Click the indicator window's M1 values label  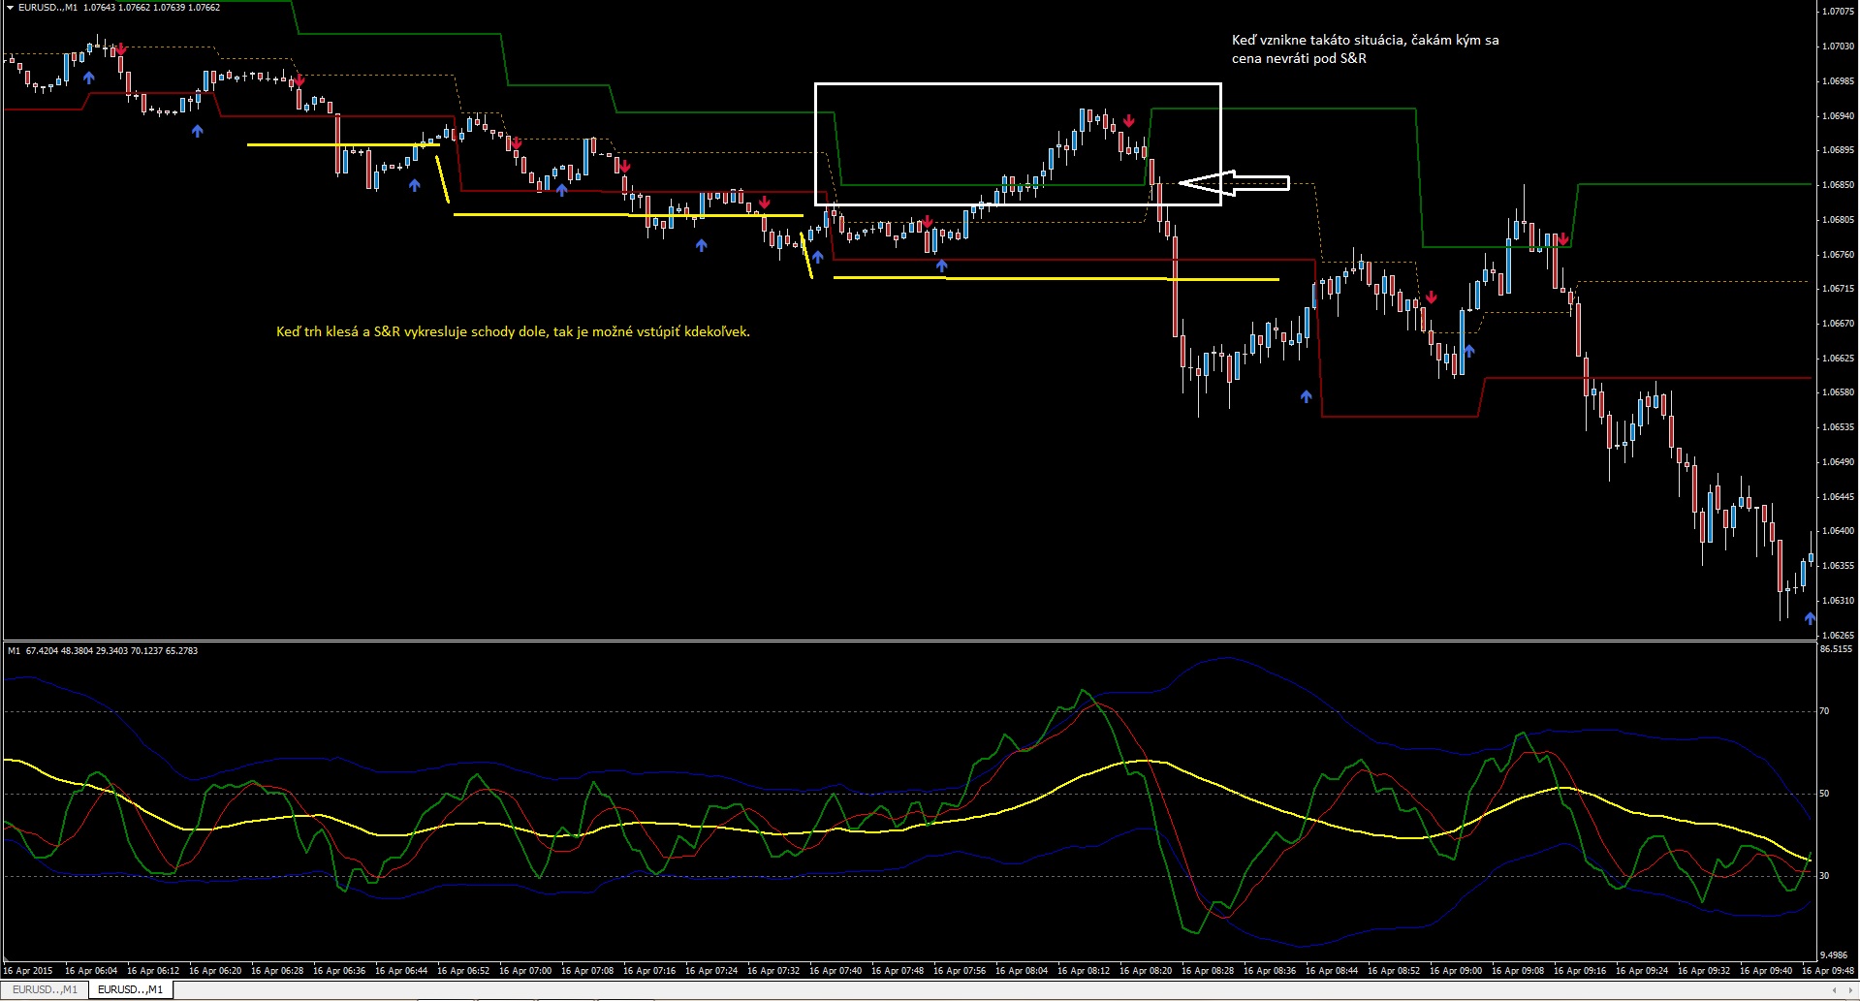point(102,651)
